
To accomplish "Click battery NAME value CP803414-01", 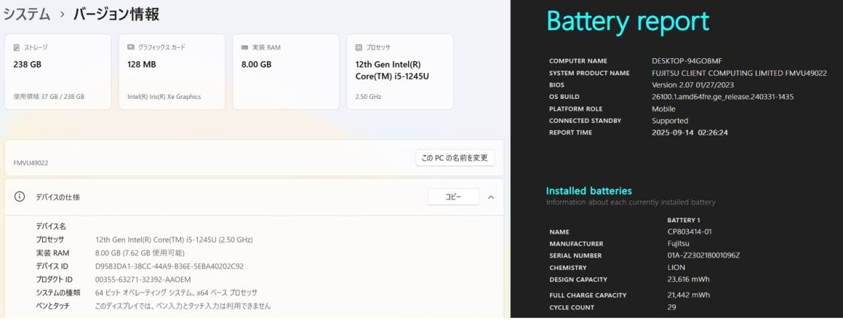I will point(690,231).
